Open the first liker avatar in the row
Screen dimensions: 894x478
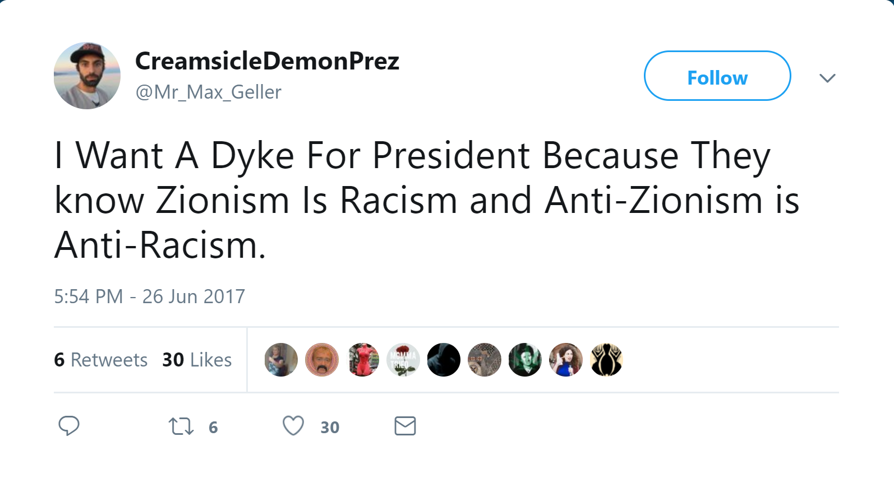point(281,360)
